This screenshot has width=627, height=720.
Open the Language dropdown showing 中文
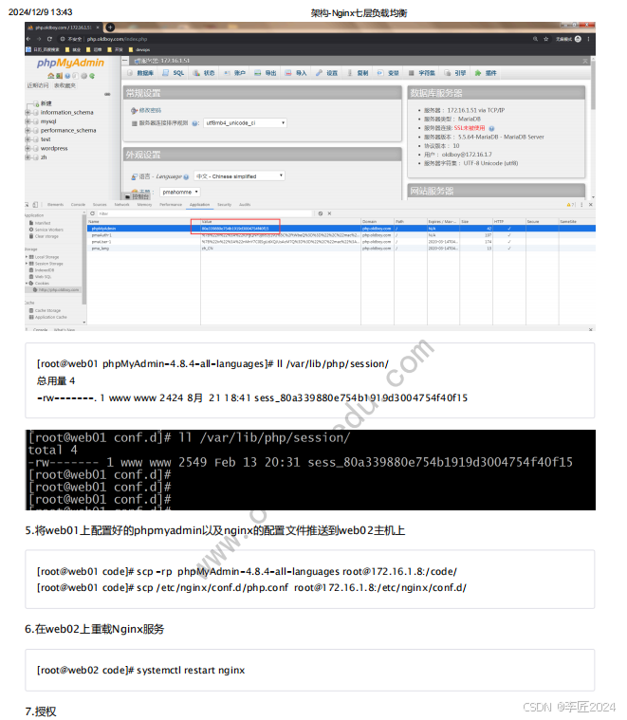[239, 176]
